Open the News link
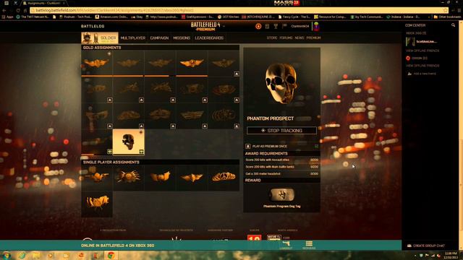This screenshot has width=463, height=260. [x=299, y=38]
